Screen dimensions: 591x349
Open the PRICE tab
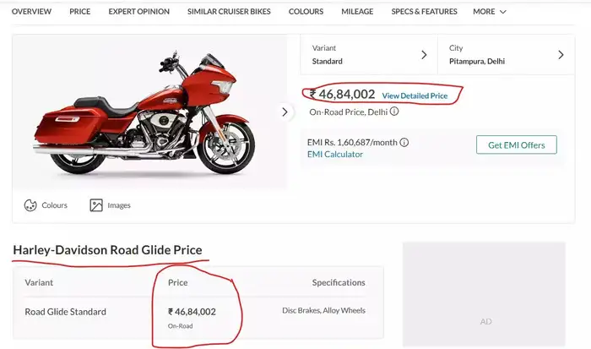click(80, 12)
